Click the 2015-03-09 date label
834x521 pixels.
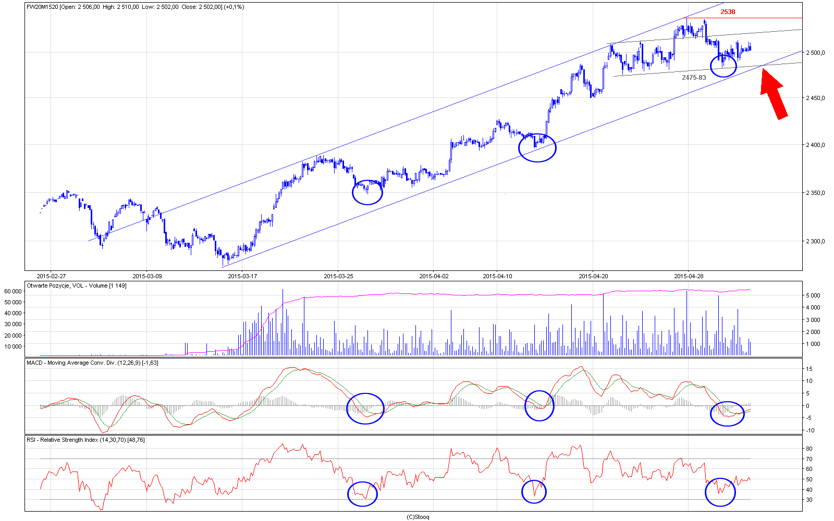pyautogui.click(x=147, y=276)
